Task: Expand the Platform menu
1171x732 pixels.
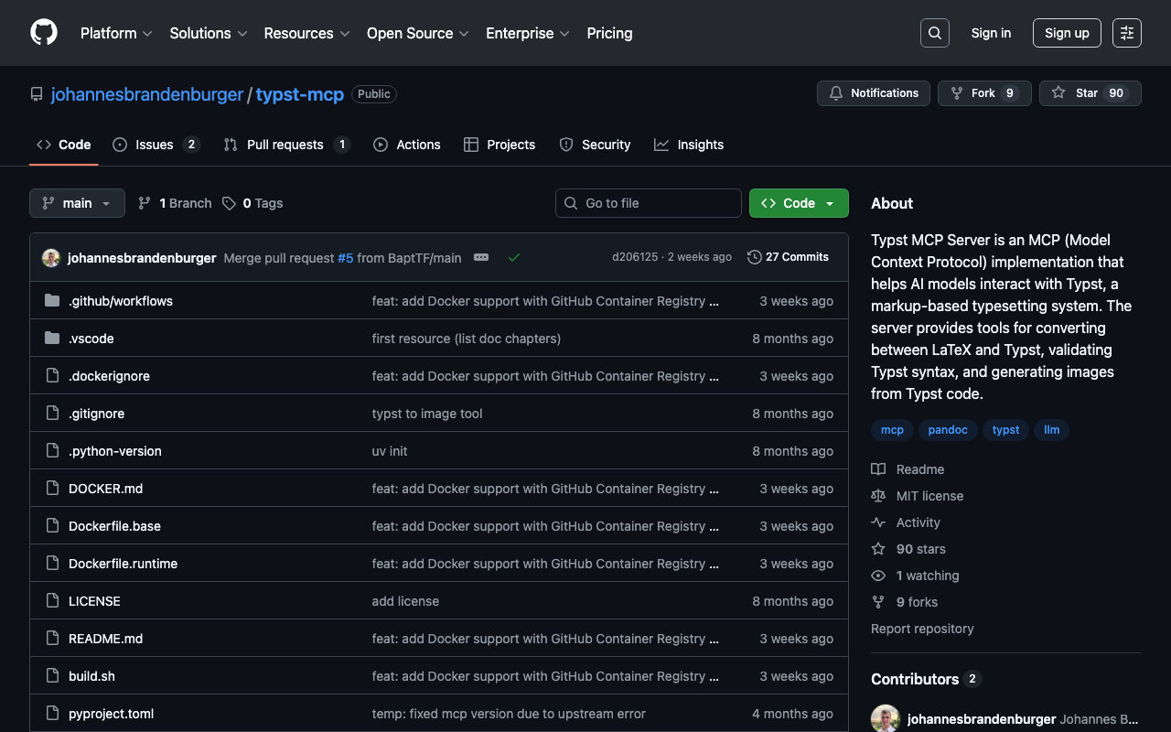Action: (x=116, y=33)
